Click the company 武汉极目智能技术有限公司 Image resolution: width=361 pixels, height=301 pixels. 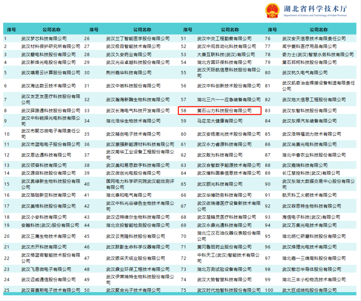pos(133,46)
